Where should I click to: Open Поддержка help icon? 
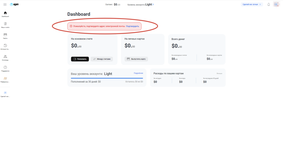5,67
